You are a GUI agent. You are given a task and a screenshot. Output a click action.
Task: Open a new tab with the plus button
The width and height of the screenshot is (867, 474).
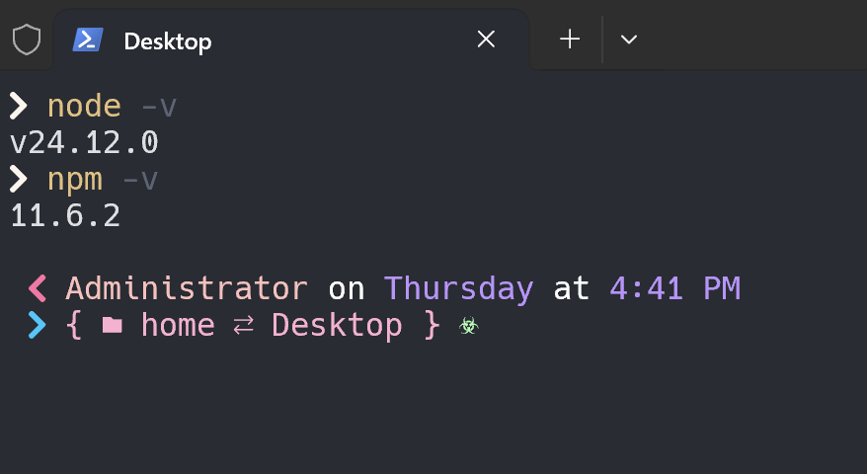(570, 39)
